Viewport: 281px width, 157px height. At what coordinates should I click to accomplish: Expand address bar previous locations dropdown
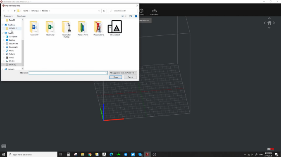click(x=99, y=11)
